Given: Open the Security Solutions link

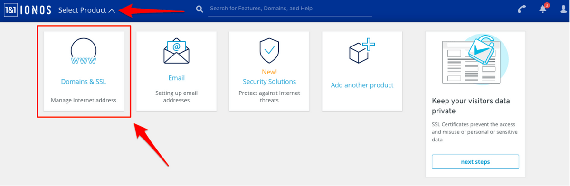Looking at the screenshot, I should click(269, 82).
